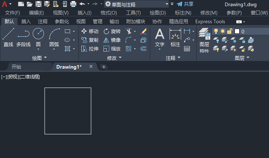Click the 共享 share button

185,4
